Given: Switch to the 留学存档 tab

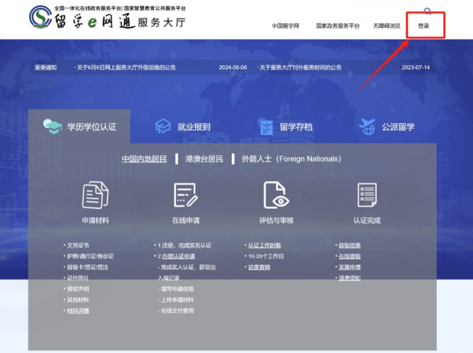Looking at the screenshot, I should [x=286, y=127].
